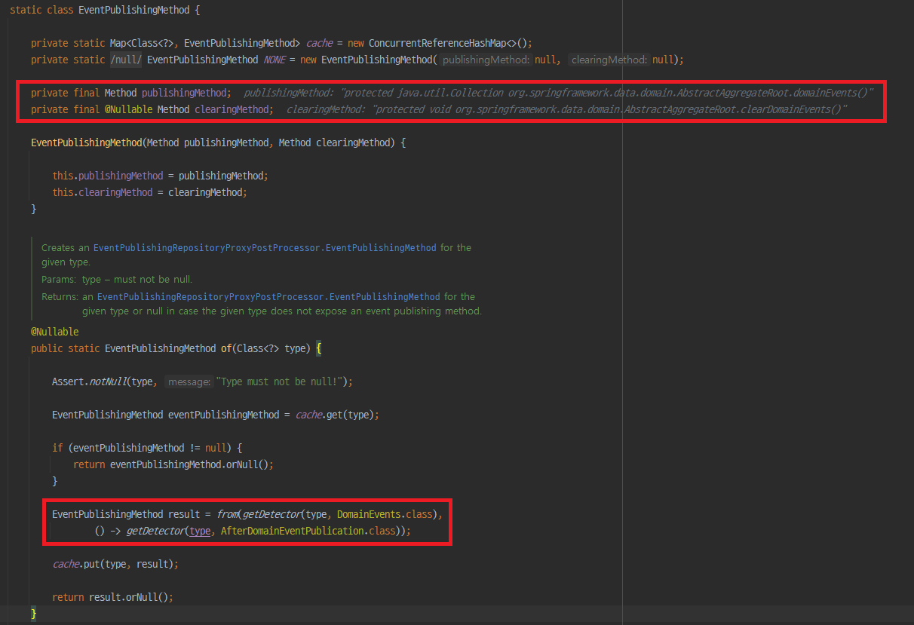
Task: Click the inlay value ending with domainEvents()
Action: pyautogui.click(x=608, y=93)
